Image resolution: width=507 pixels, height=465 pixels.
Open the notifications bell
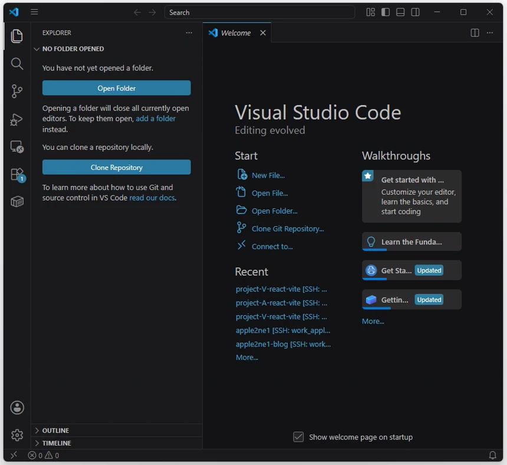(x=492, y=456)
